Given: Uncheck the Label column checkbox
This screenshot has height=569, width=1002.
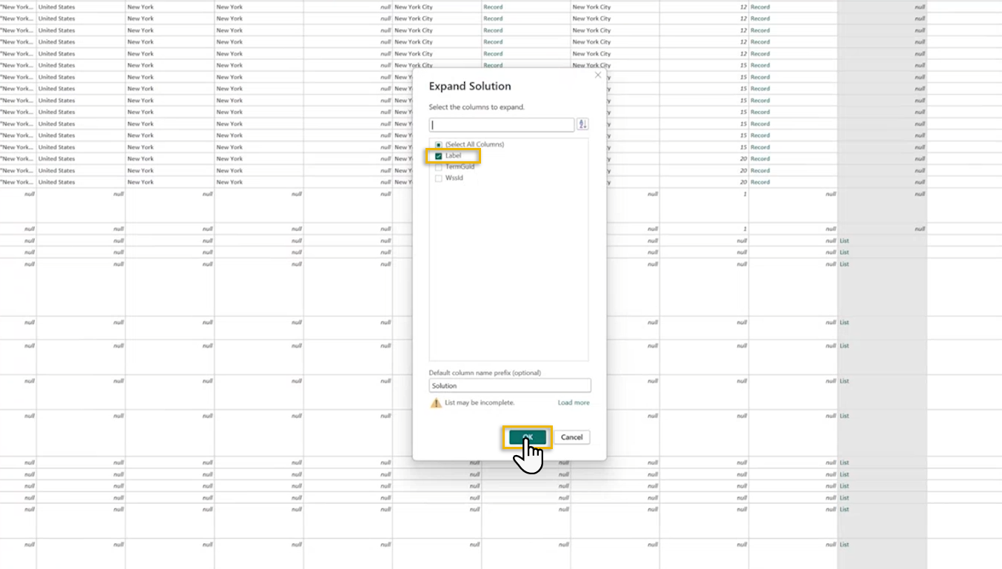Looking at the screenshot, I should coord(439,156).
